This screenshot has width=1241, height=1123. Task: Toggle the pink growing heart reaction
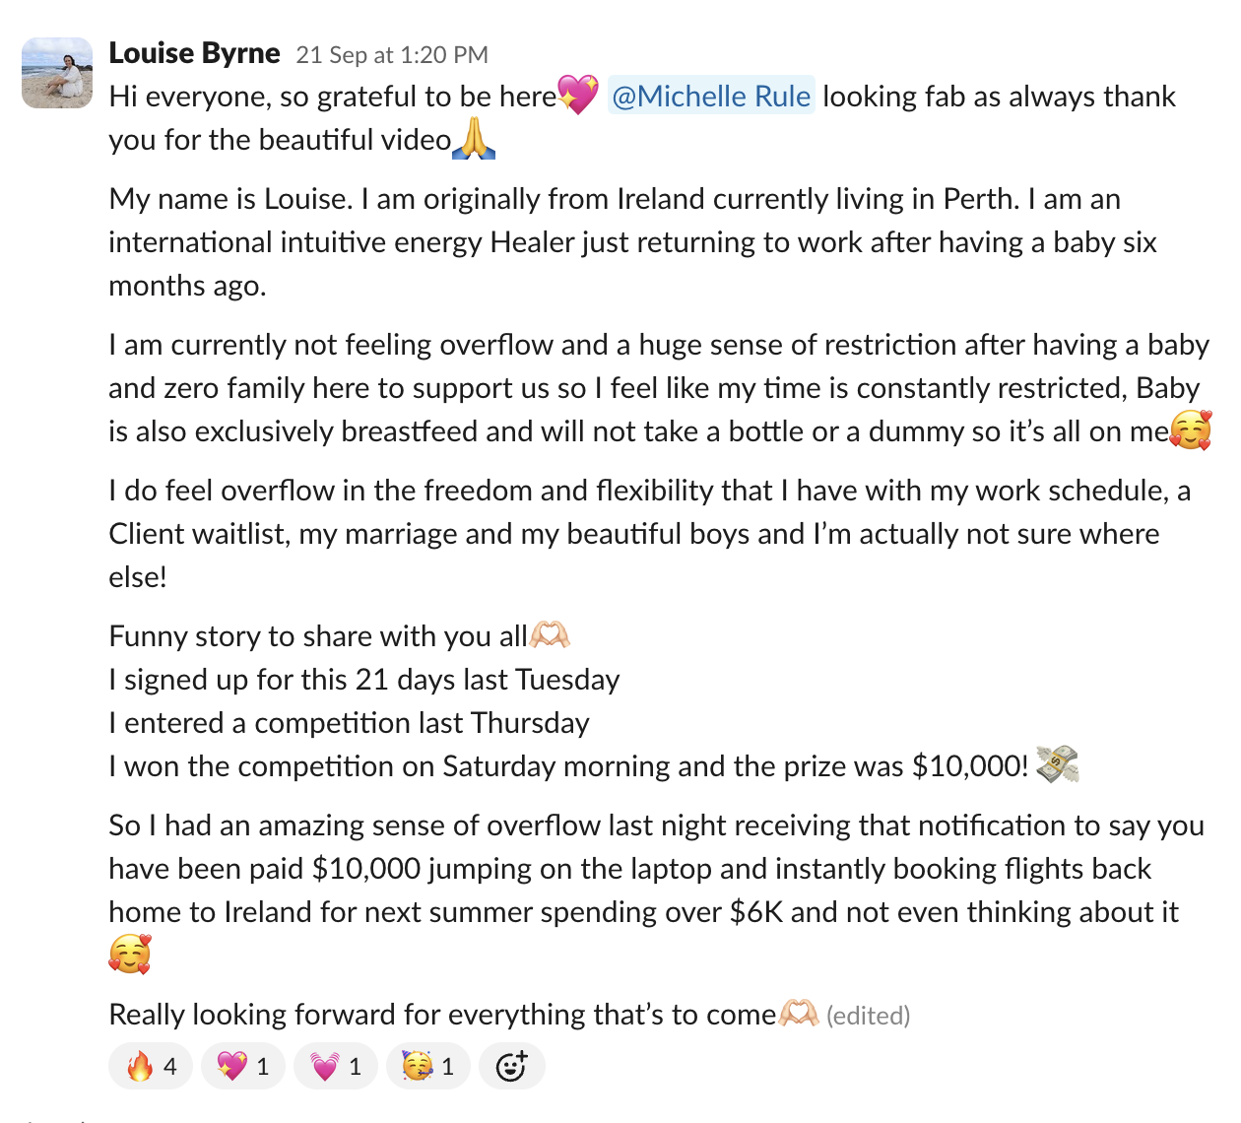[336, 1066]
